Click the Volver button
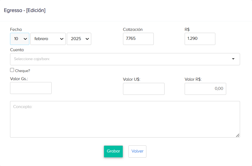 137,151
